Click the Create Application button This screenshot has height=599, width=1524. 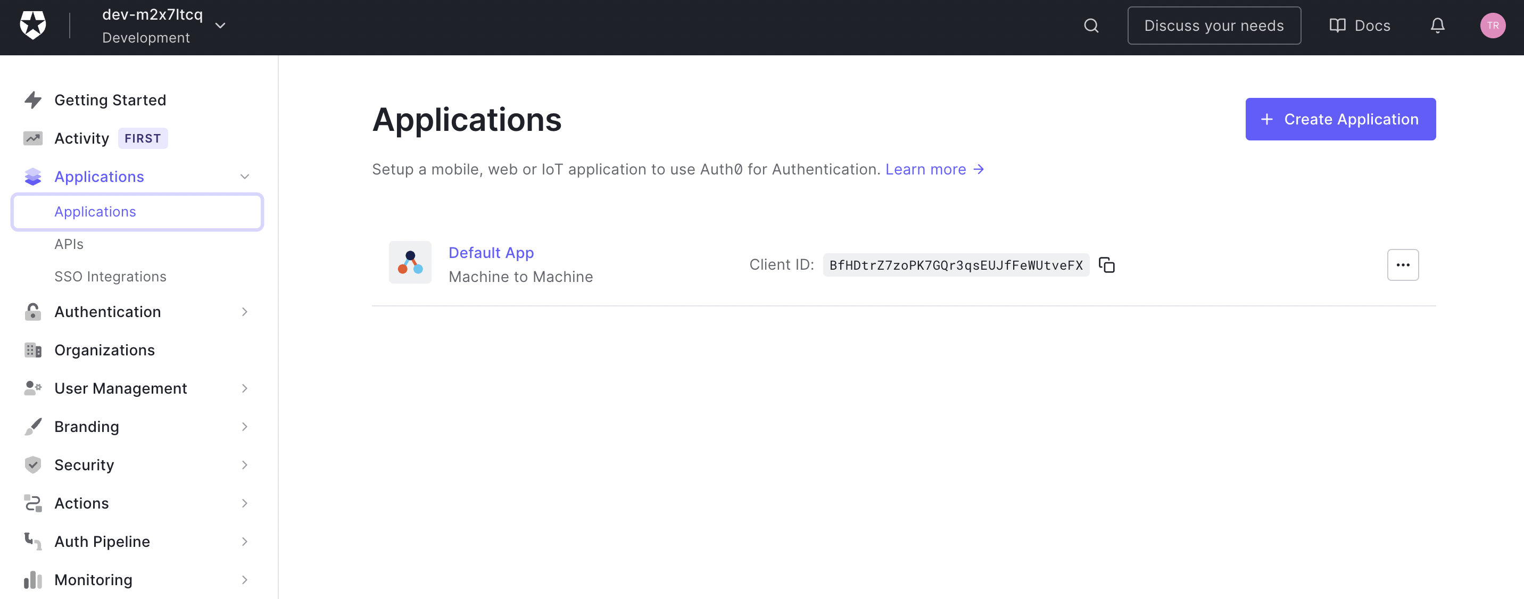click(x=1340, y=119)
